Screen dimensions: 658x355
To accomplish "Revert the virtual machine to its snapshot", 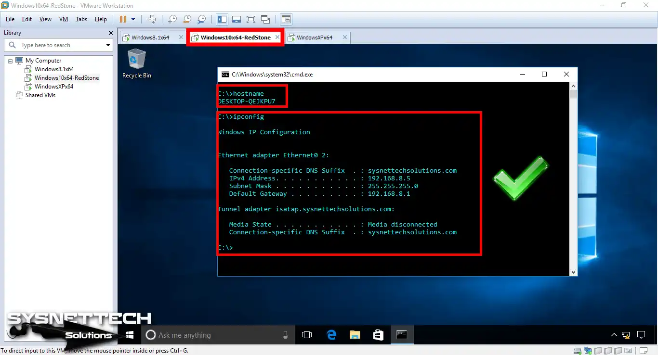I will pos(186,19).
